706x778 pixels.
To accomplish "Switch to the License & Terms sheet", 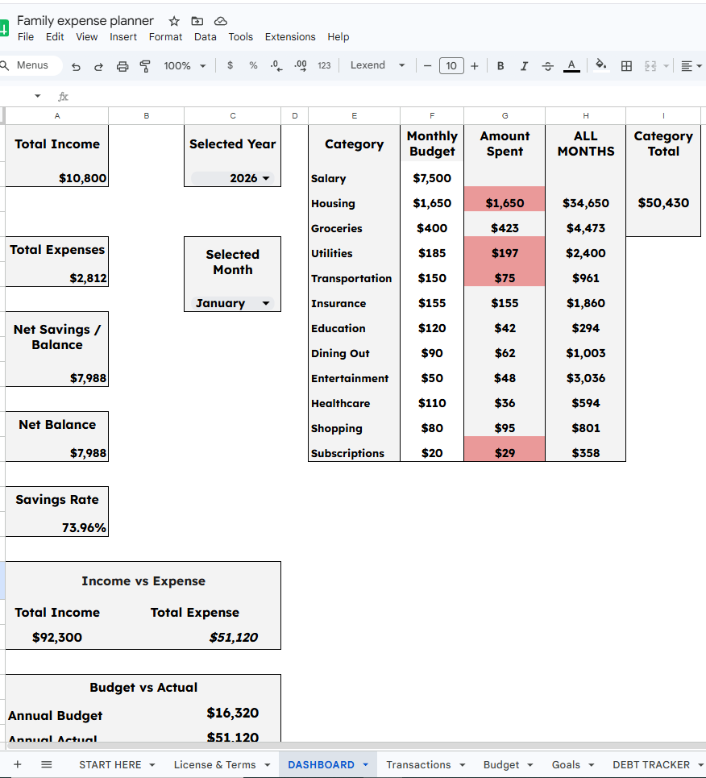I will (x=214, y=764).
